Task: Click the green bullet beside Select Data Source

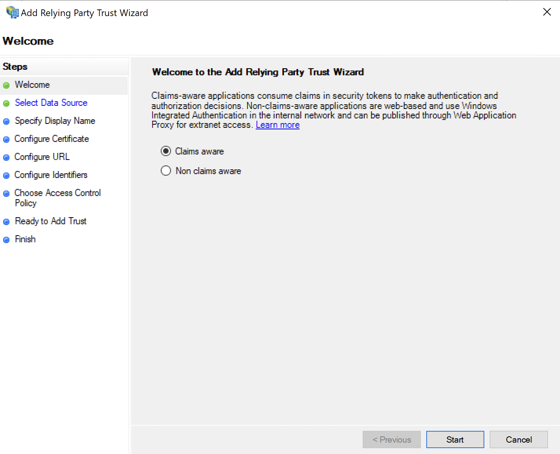Action: [6, 104]
